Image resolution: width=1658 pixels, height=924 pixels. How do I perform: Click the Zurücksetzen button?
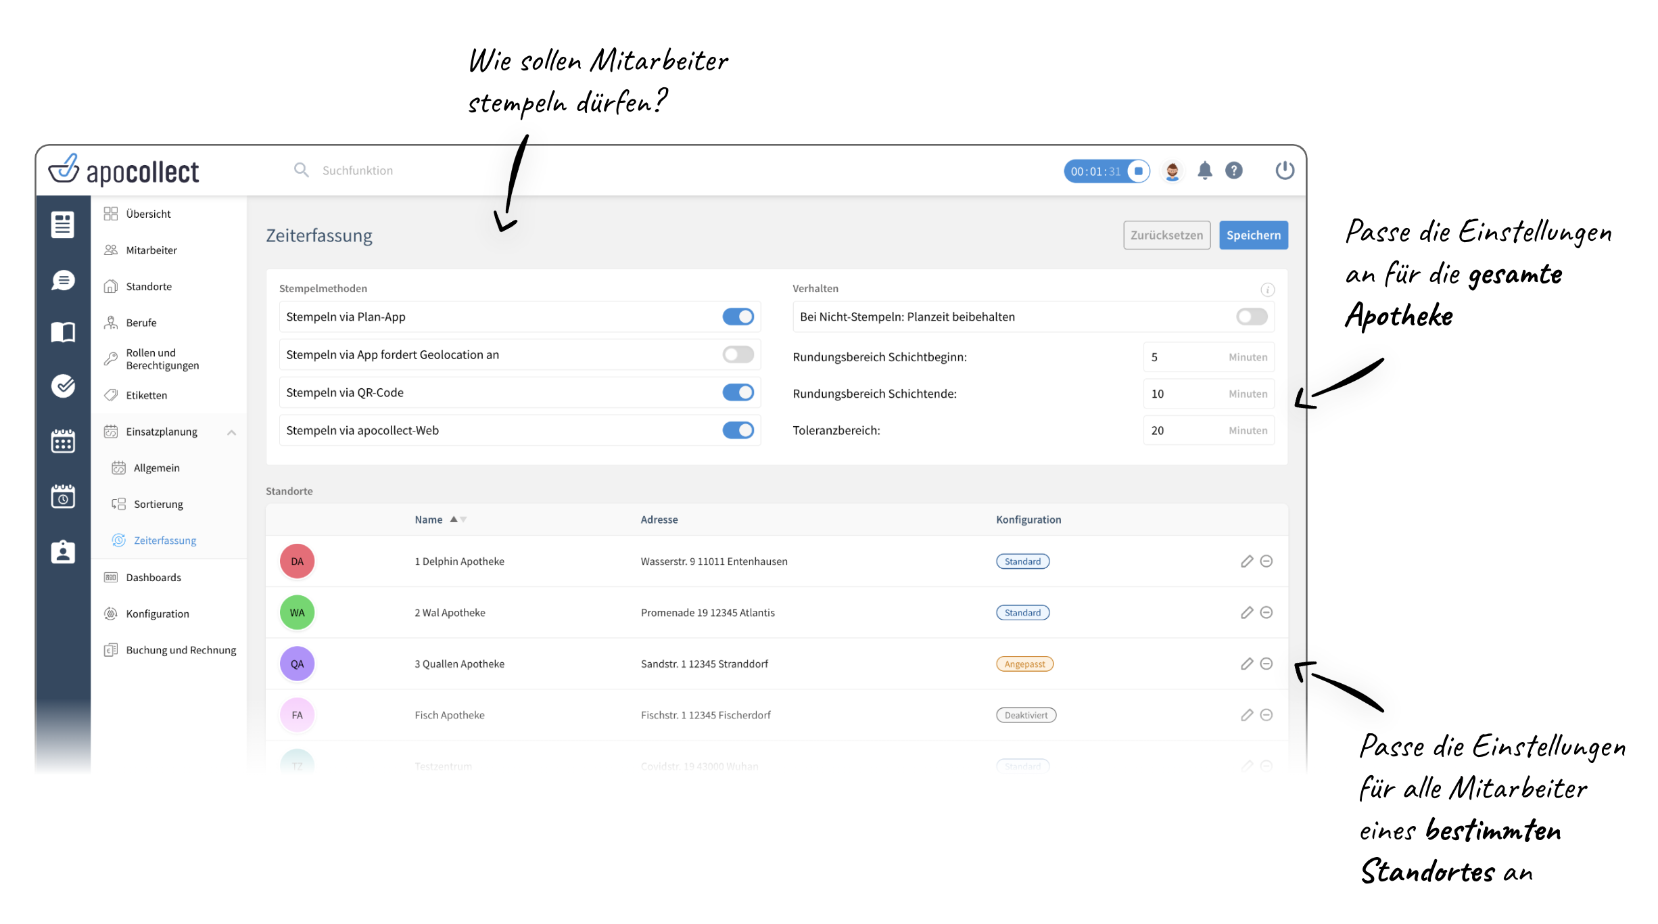point(1166,235)
